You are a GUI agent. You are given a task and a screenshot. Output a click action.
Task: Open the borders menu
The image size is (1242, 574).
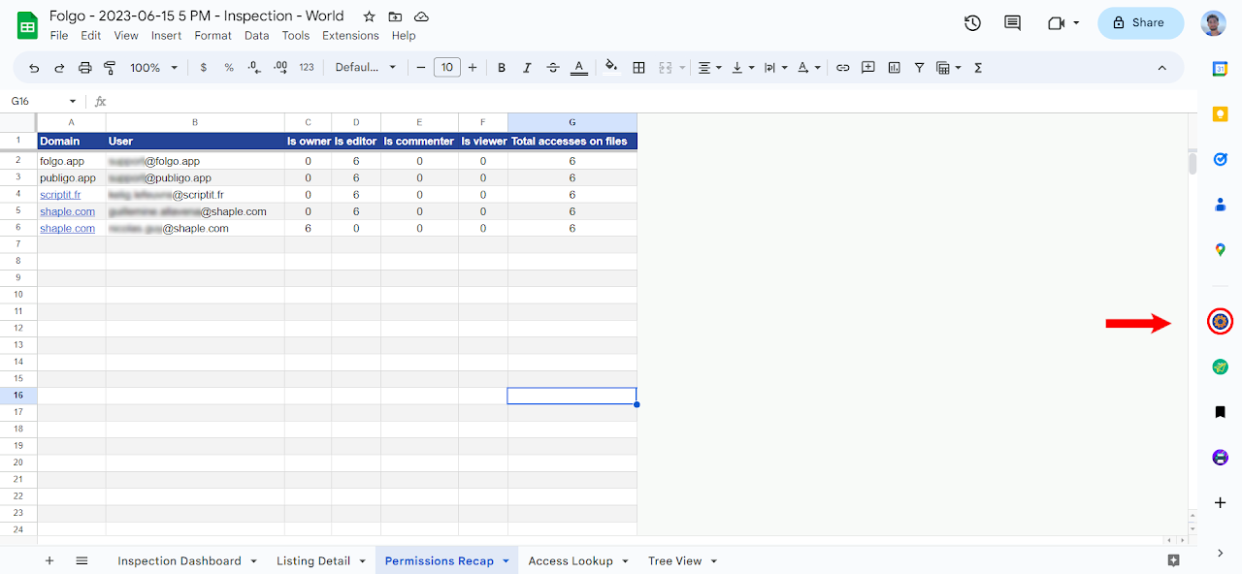[x=638, y=68]
